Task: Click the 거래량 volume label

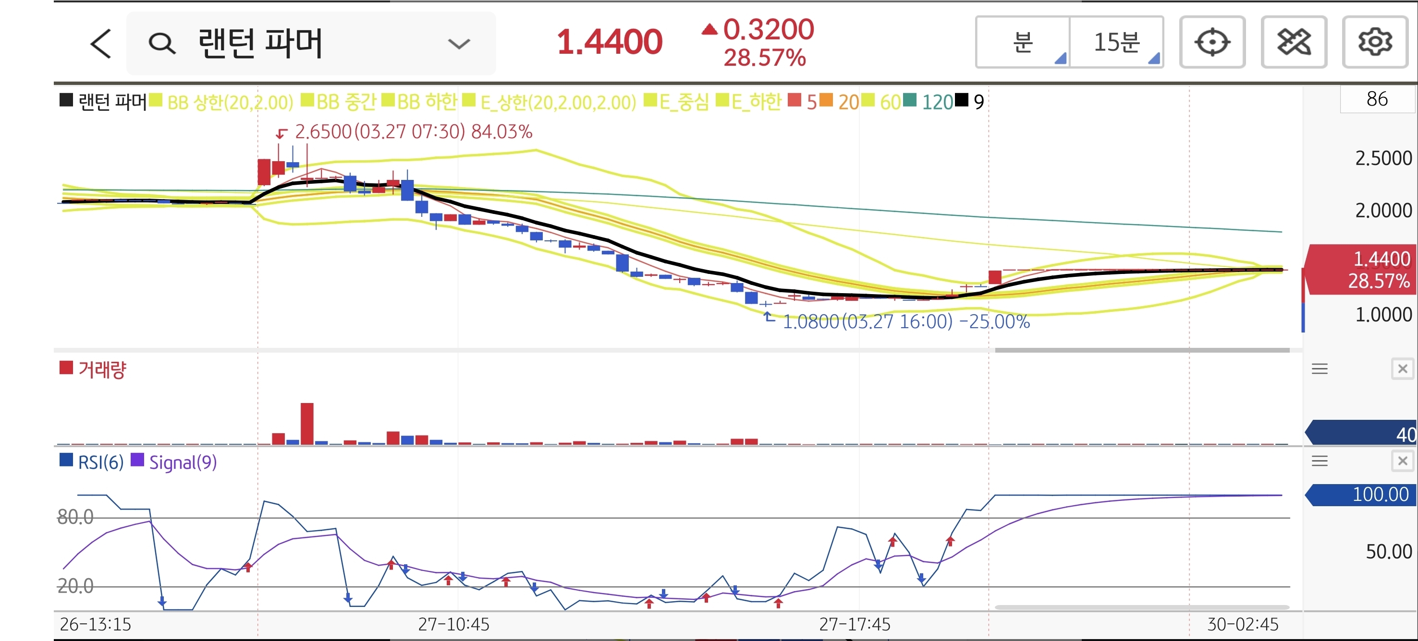Action: coord(102,369)
